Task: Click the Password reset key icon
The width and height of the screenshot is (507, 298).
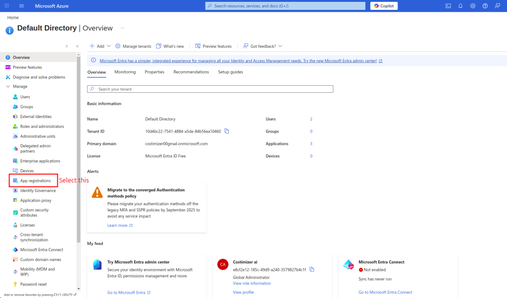Action: click(15, 284)
